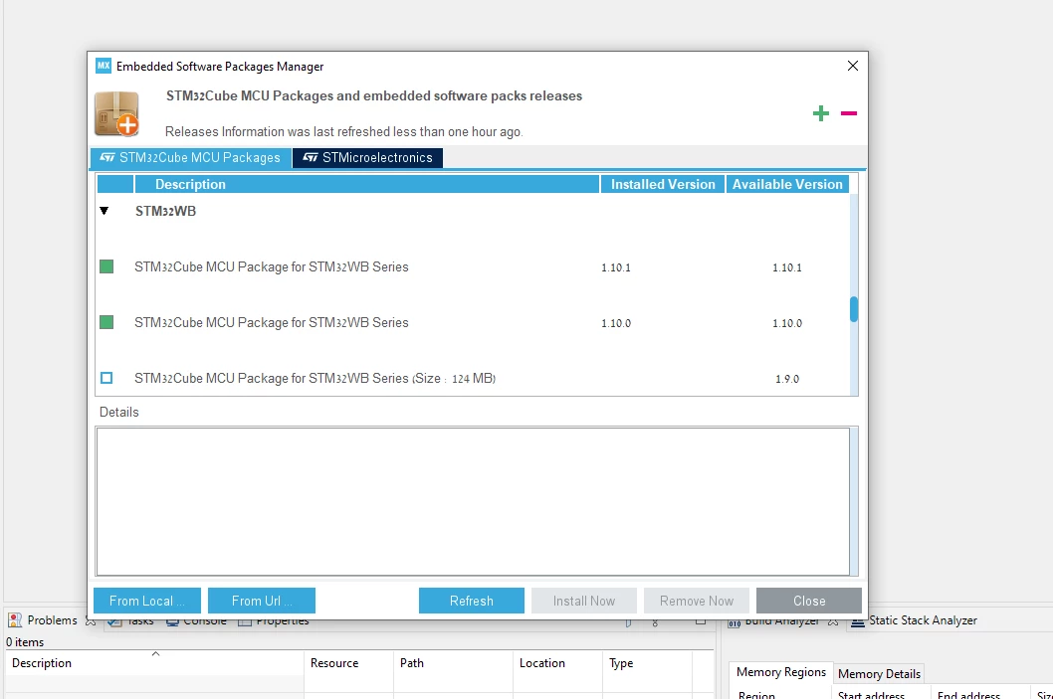Click inside the Details text area

(473, 501)
